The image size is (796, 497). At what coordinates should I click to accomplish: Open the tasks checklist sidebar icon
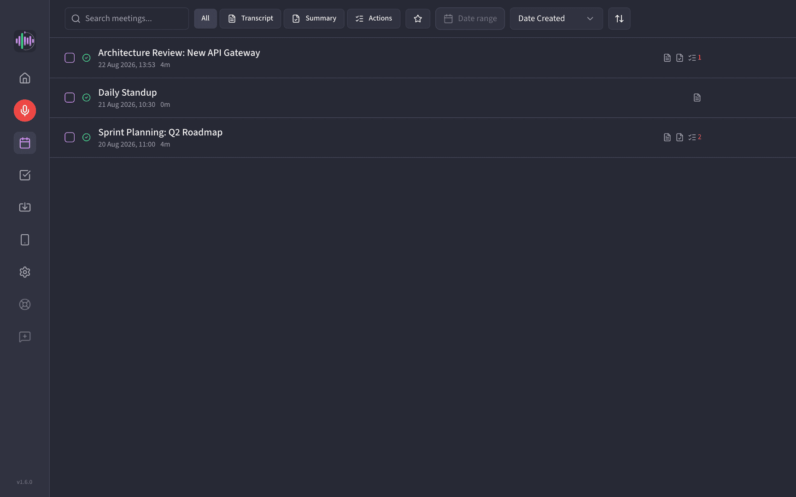[25, 175]
